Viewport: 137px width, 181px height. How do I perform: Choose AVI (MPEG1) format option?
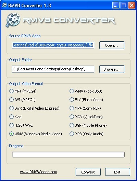tap(11, 100)
